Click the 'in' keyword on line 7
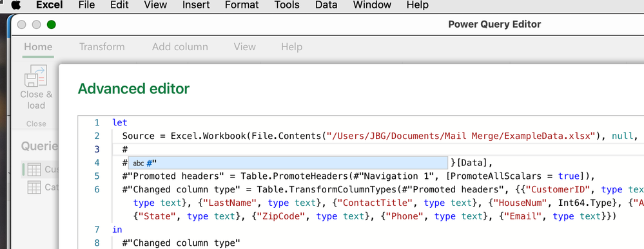This screenshot has height=249, width=644. click(117, 229)
